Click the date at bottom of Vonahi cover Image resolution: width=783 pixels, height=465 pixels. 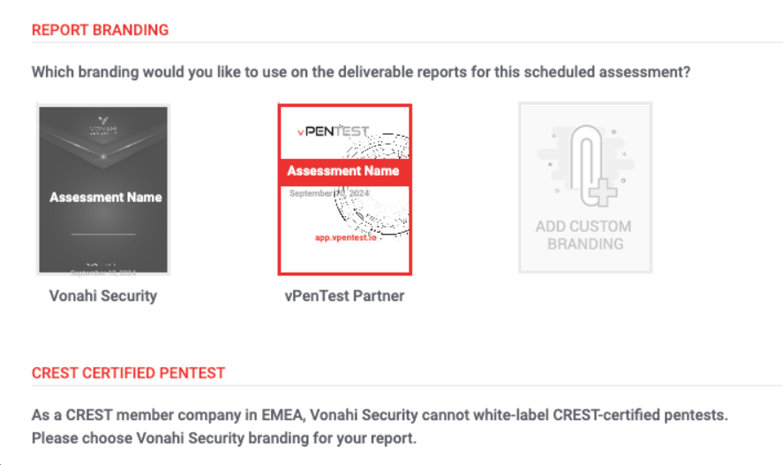pos(103,272)
